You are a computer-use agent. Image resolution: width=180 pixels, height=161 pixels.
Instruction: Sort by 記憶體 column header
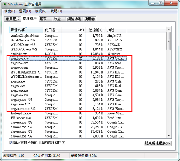[x=96, y=30]
